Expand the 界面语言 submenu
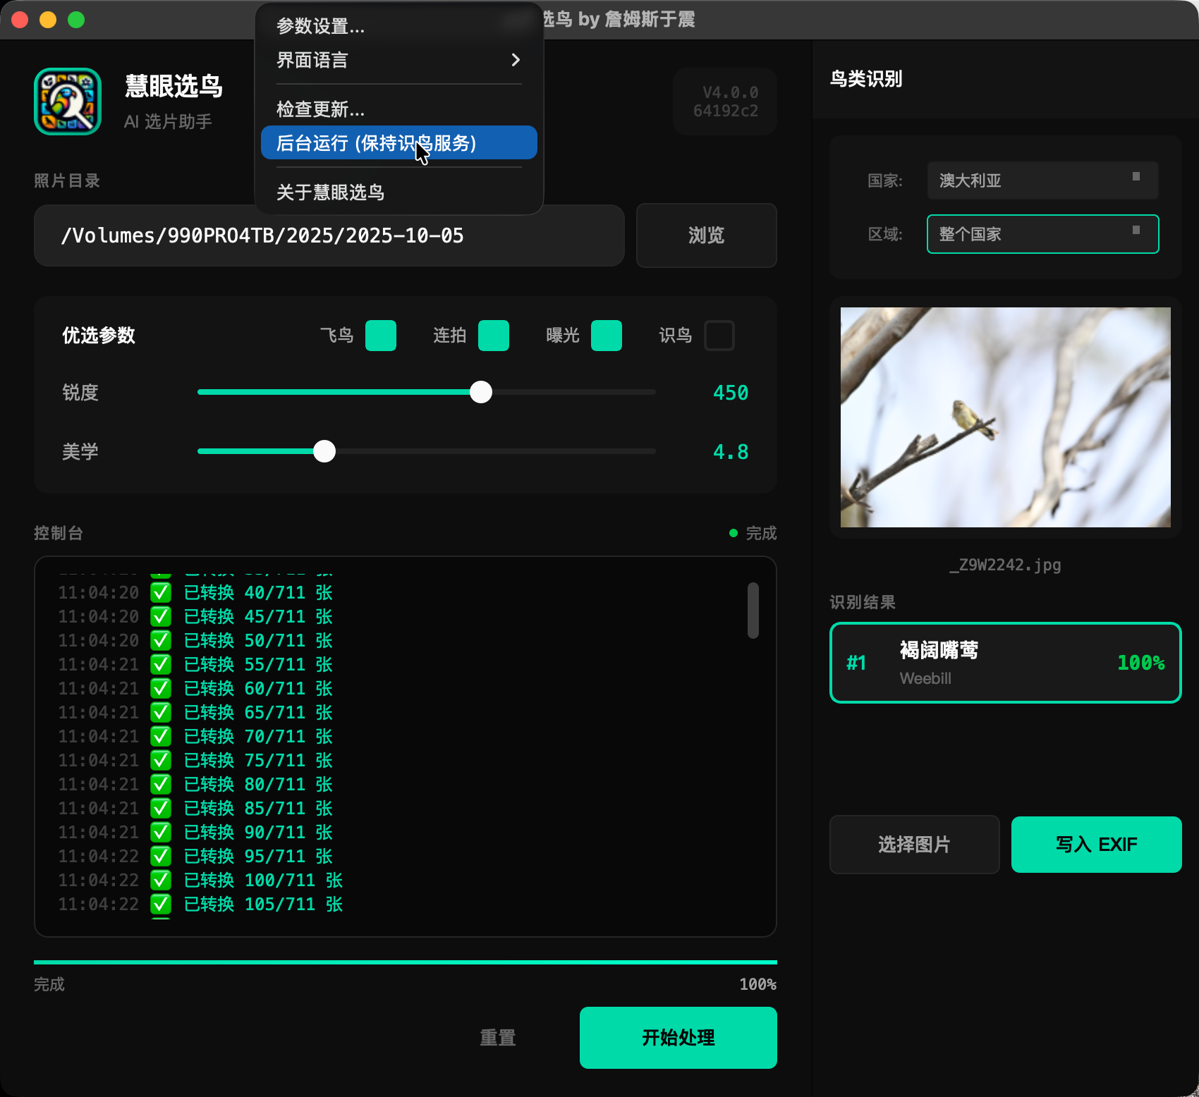The image size is (1199, 1097). pyautogui.click(x=398, y=60)
